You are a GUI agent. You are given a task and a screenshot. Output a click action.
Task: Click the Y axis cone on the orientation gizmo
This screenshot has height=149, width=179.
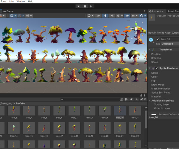136,24
